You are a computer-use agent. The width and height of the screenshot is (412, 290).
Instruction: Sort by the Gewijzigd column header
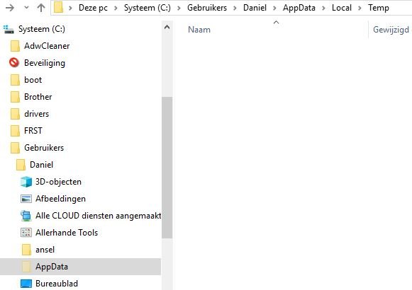(x=391, y=30)
